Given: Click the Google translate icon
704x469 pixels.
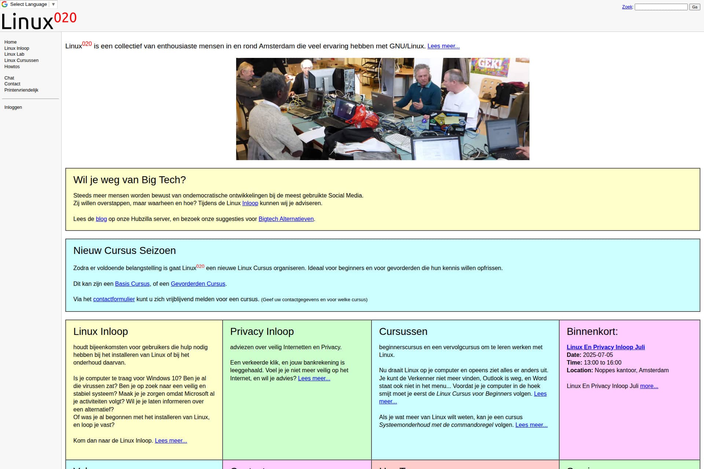Looking at the screenshot, I should pos(5,4).
